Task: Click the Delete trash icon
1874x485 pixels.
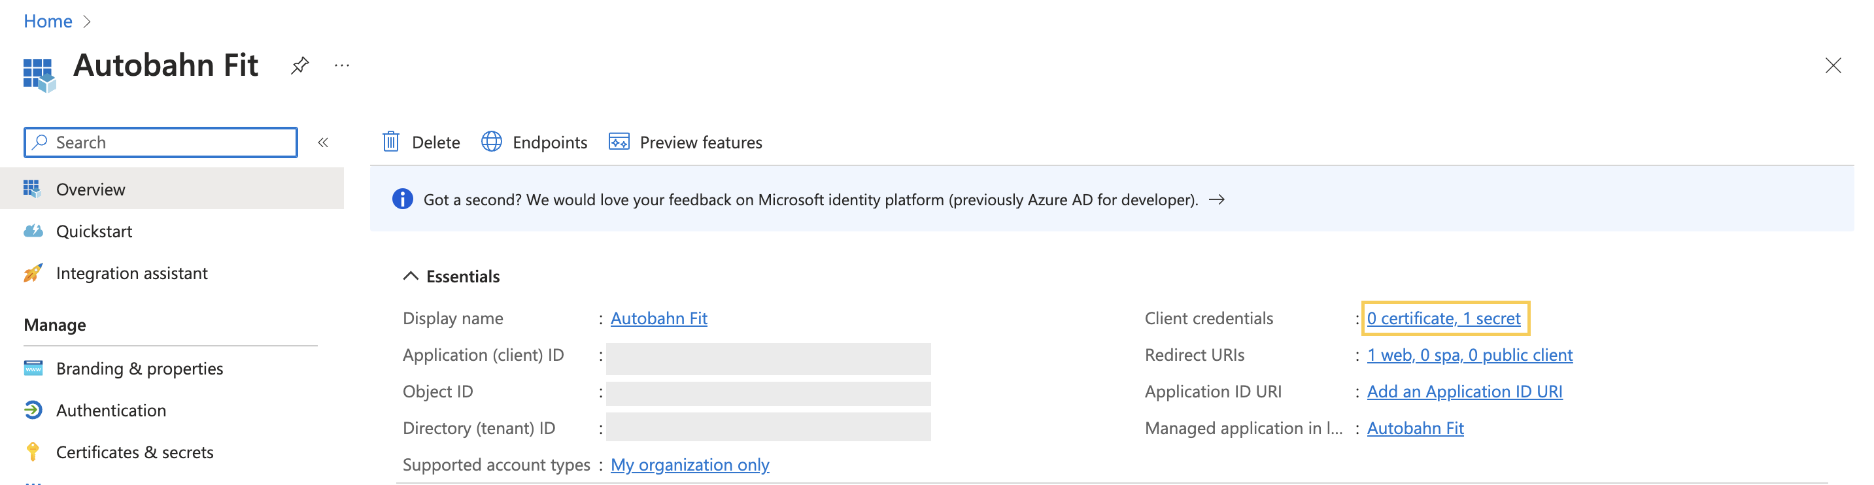Action: (390, 142)
